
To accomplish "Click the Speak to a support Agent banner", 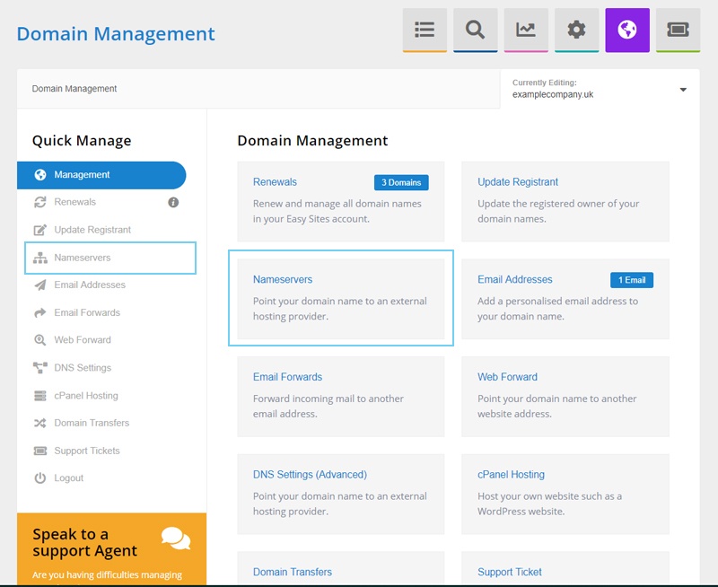I will [111, 549].
